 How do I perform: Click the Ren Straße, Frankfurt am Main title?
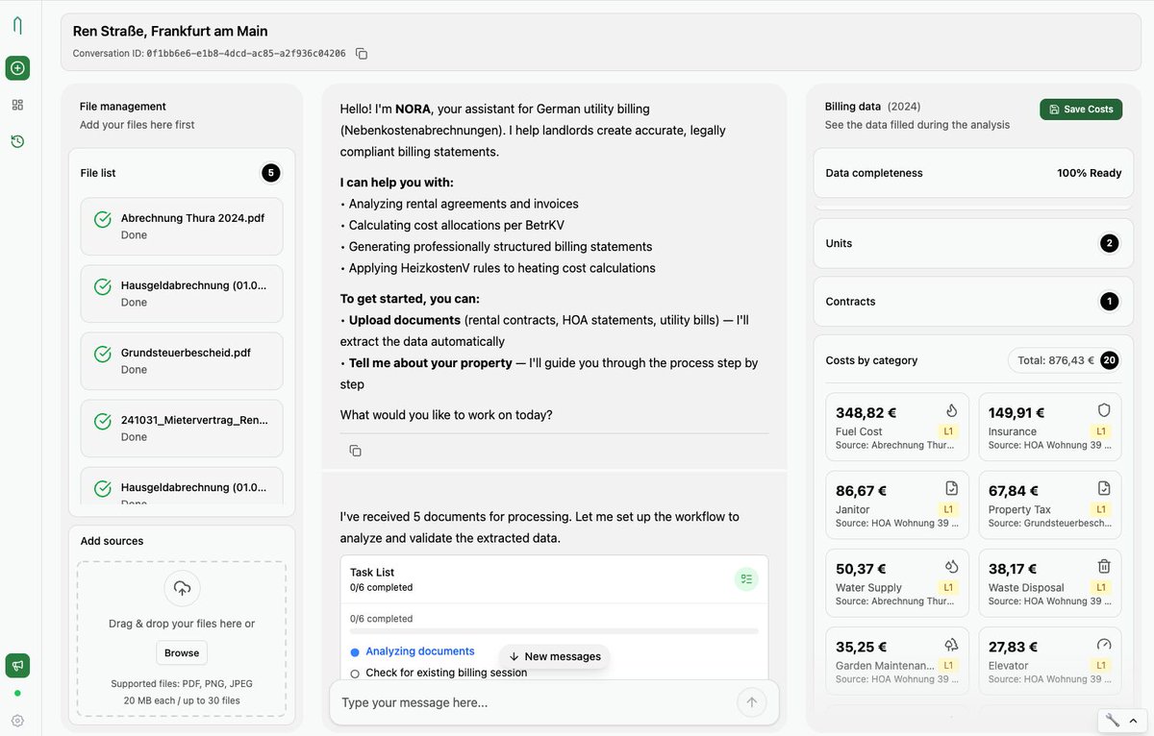point(170,31)
